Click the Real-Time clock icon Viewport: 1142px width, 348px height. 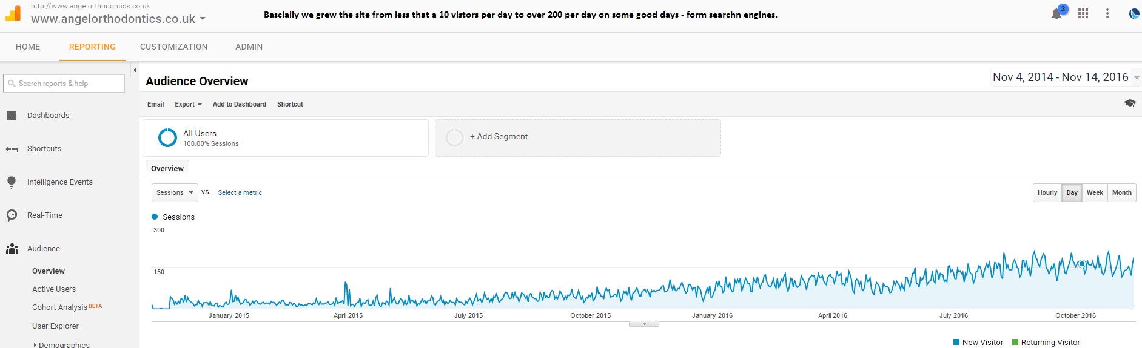12,215
